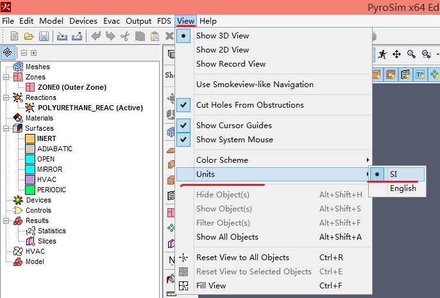This screenshot has width=440, height=298.
Task: Collapse the Reactions tree node
Action: [x=6, y=97]
